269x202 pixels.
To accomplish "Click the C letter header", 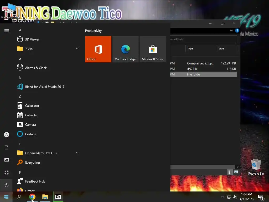I will click(x=20, y=97).
